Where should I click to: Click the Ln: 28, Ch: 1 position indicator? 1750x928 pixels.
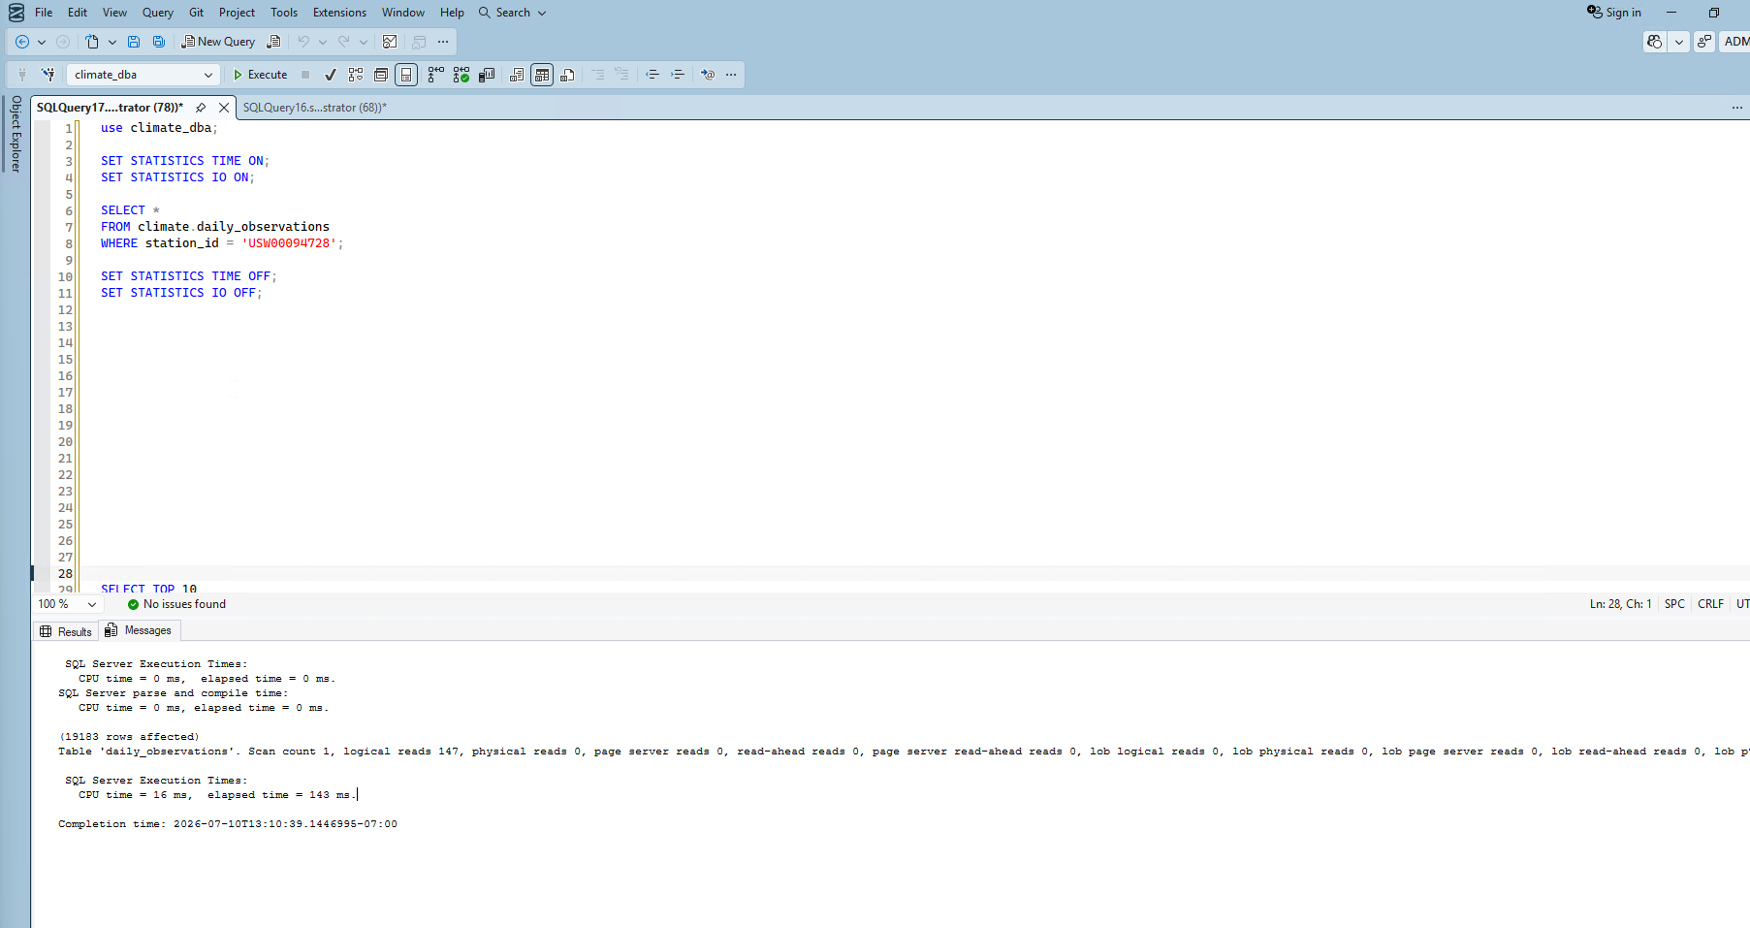1620,604
